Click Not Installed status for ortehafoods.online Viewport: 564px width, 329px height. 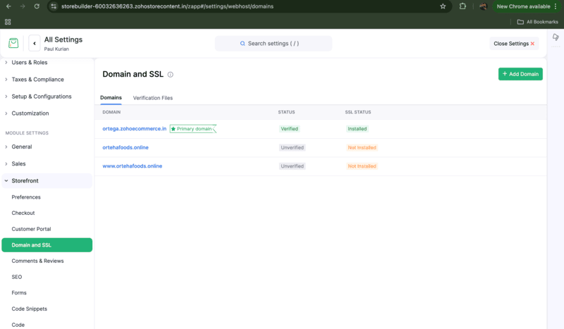click(362, 147)
